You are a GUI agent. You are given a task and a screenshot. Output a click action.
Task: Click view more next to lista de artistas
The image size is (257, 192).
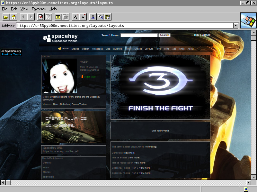tap(134, 158)
